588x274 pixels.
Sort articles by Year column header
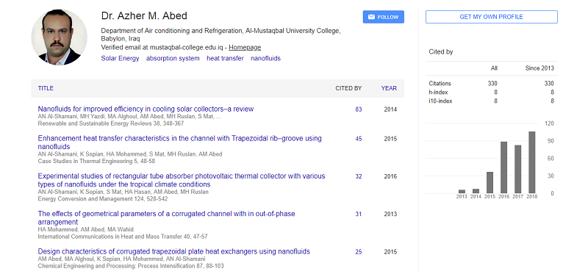coord(389,88)
